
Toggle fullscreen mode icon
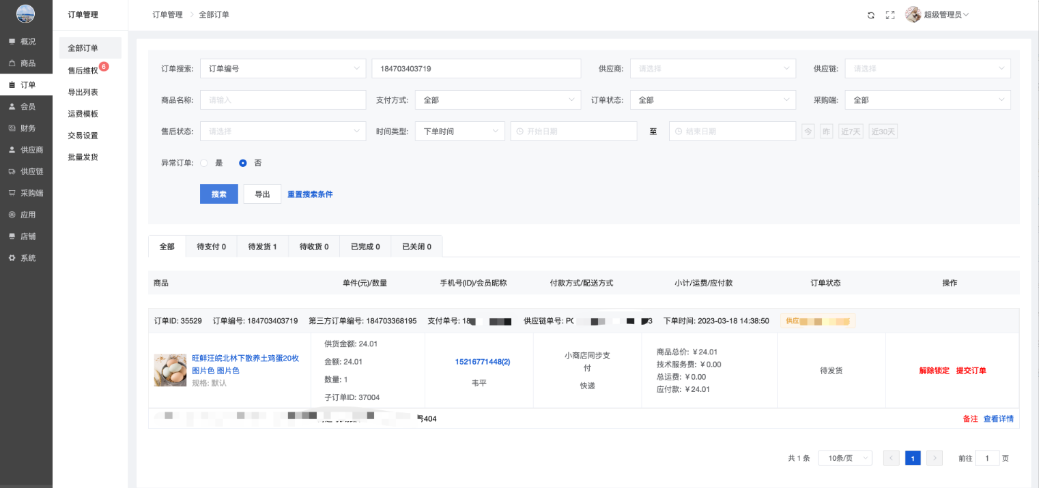point(890,15)
